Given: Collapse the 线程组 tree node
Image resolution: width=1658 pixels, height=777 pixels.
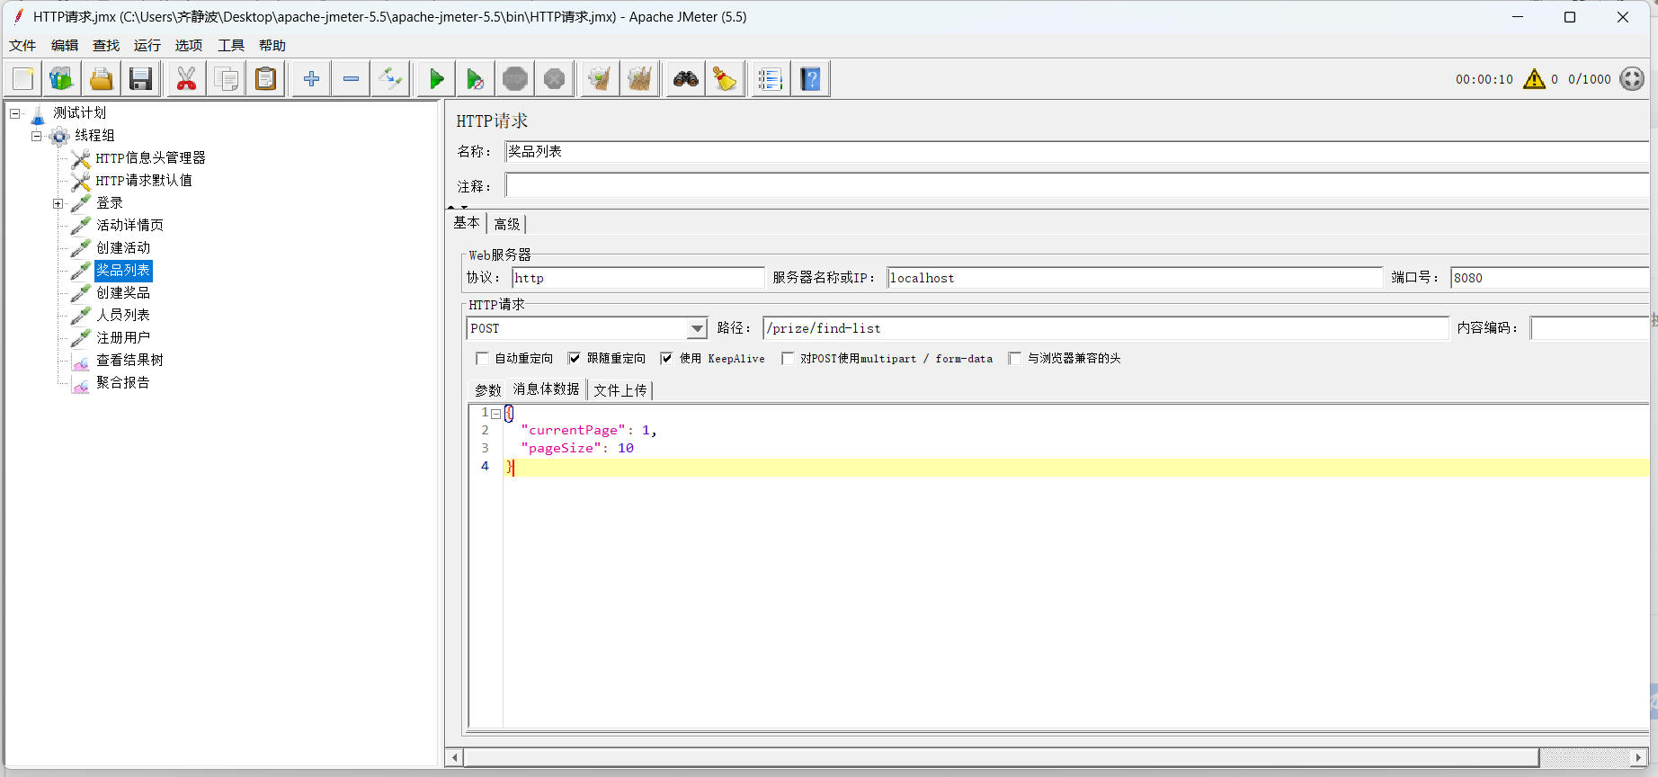Looking at the screenshot, I should [37, 136].
